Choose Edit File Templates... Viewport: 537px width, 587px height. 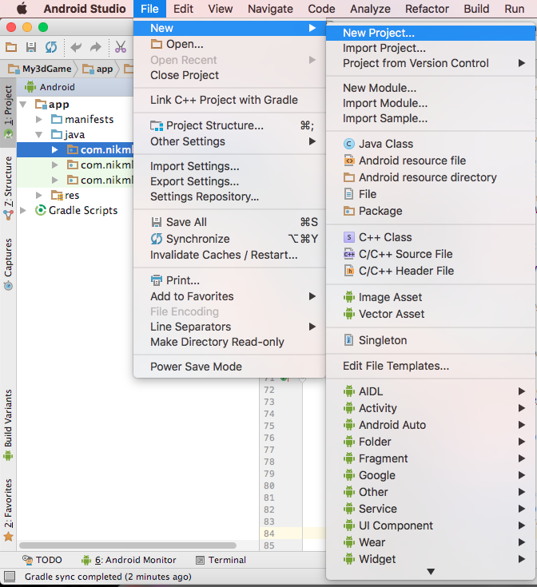click(x=431, y=366)
